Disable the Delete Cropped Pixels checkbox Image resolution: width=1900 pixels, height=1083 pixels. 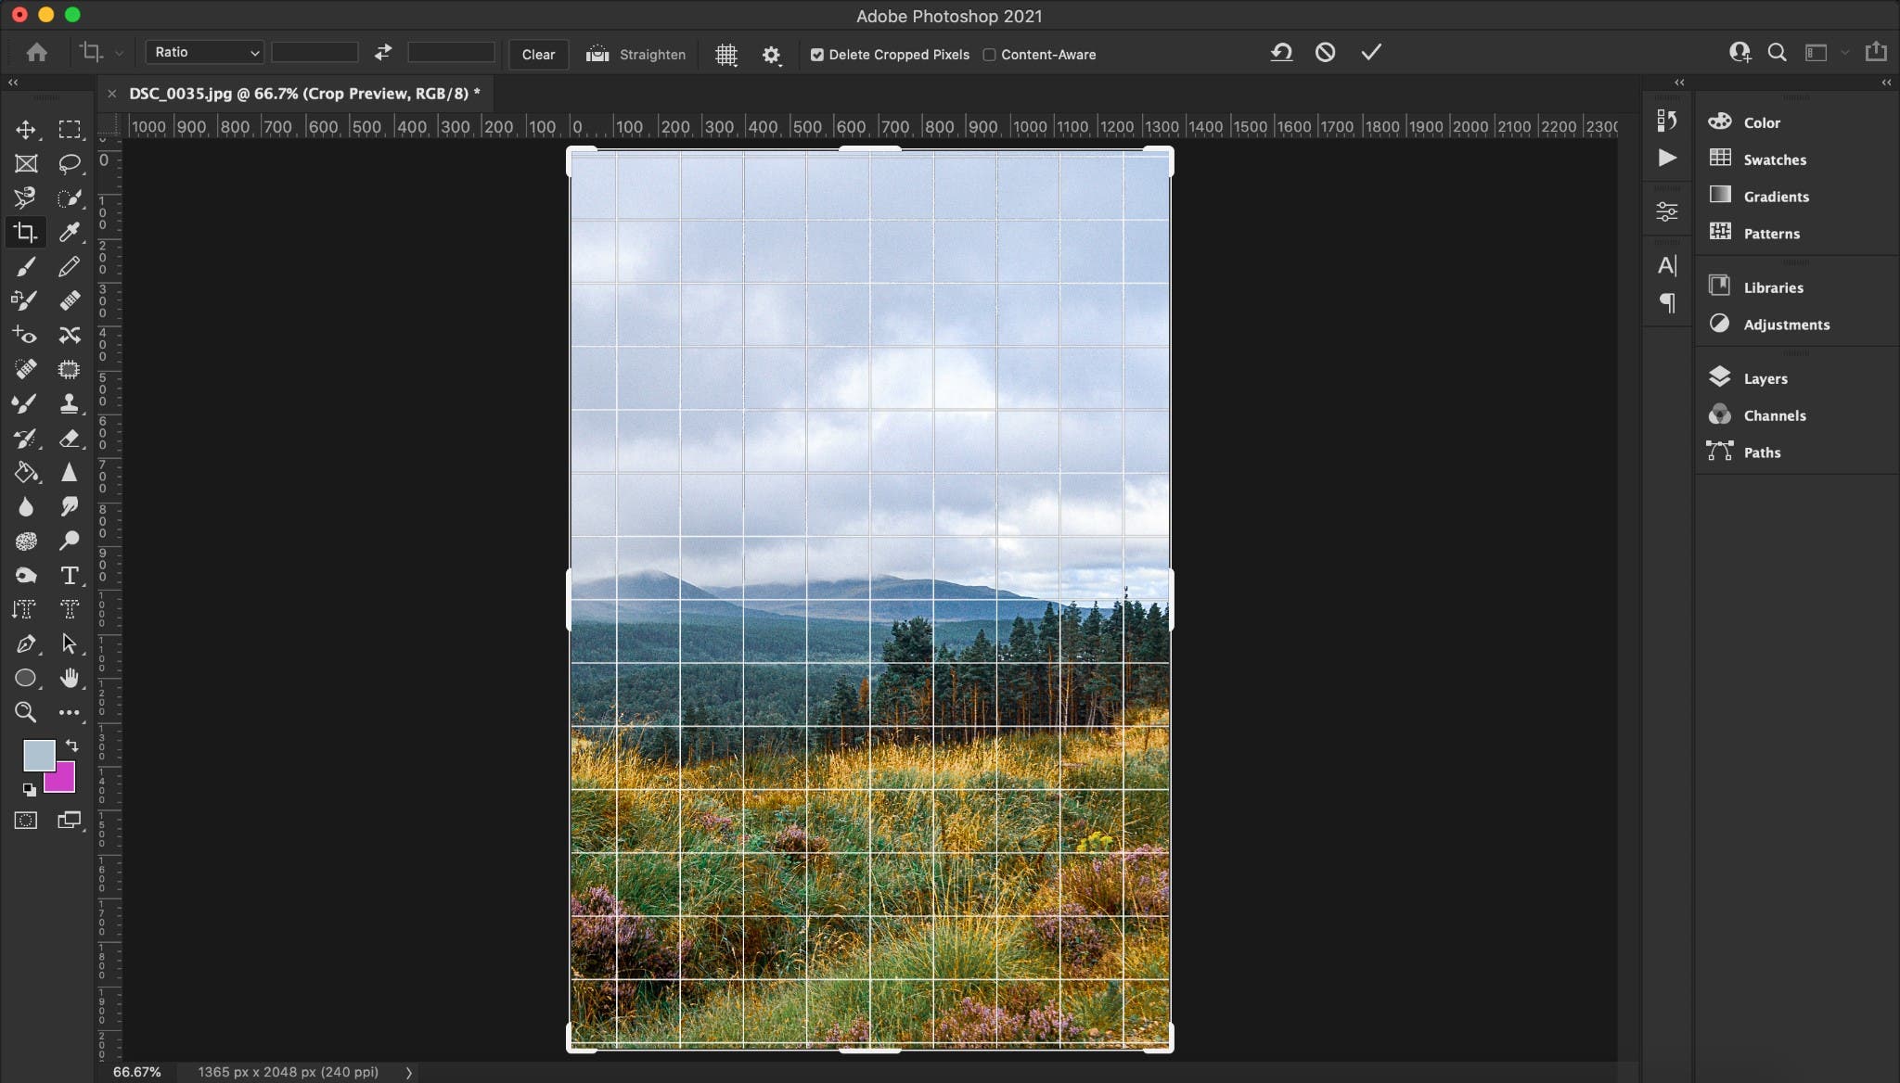[x=816, y=55]
